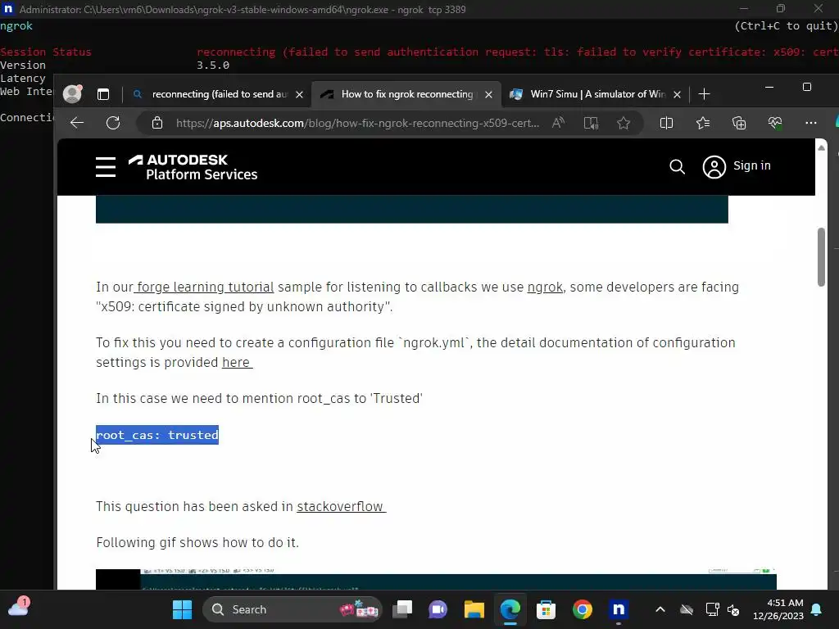Activate Read aloud icon in address bar
Image resolution: width=839 pixels, height=629 pixels.
click(x=558, y=123)
